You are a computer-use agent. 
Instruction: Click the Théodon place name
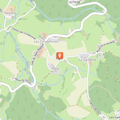coord(10,13)
